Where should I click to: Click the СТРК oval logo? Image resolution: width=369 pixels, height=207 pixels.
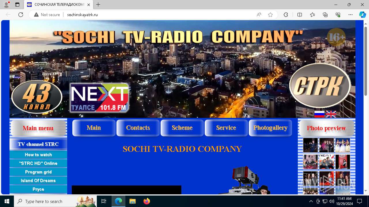click(x=320, y=85)
